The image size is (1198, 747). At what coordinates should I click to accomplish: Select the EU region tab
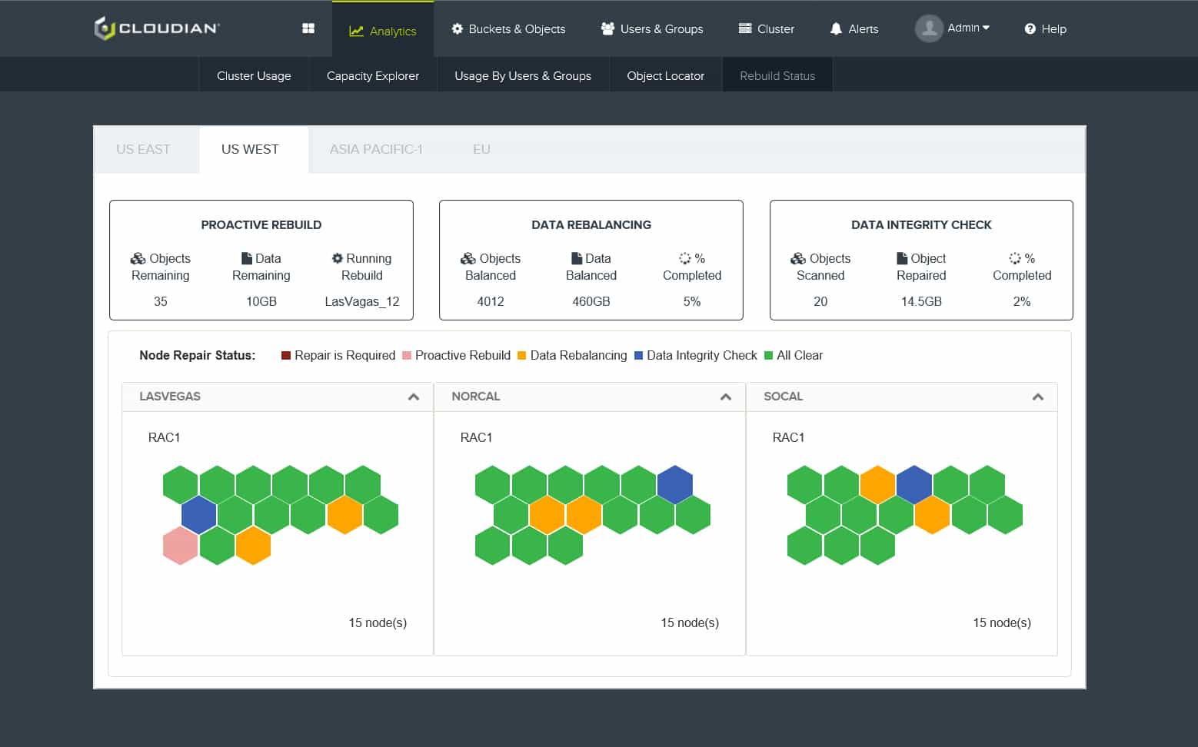(x=481, y=149)
